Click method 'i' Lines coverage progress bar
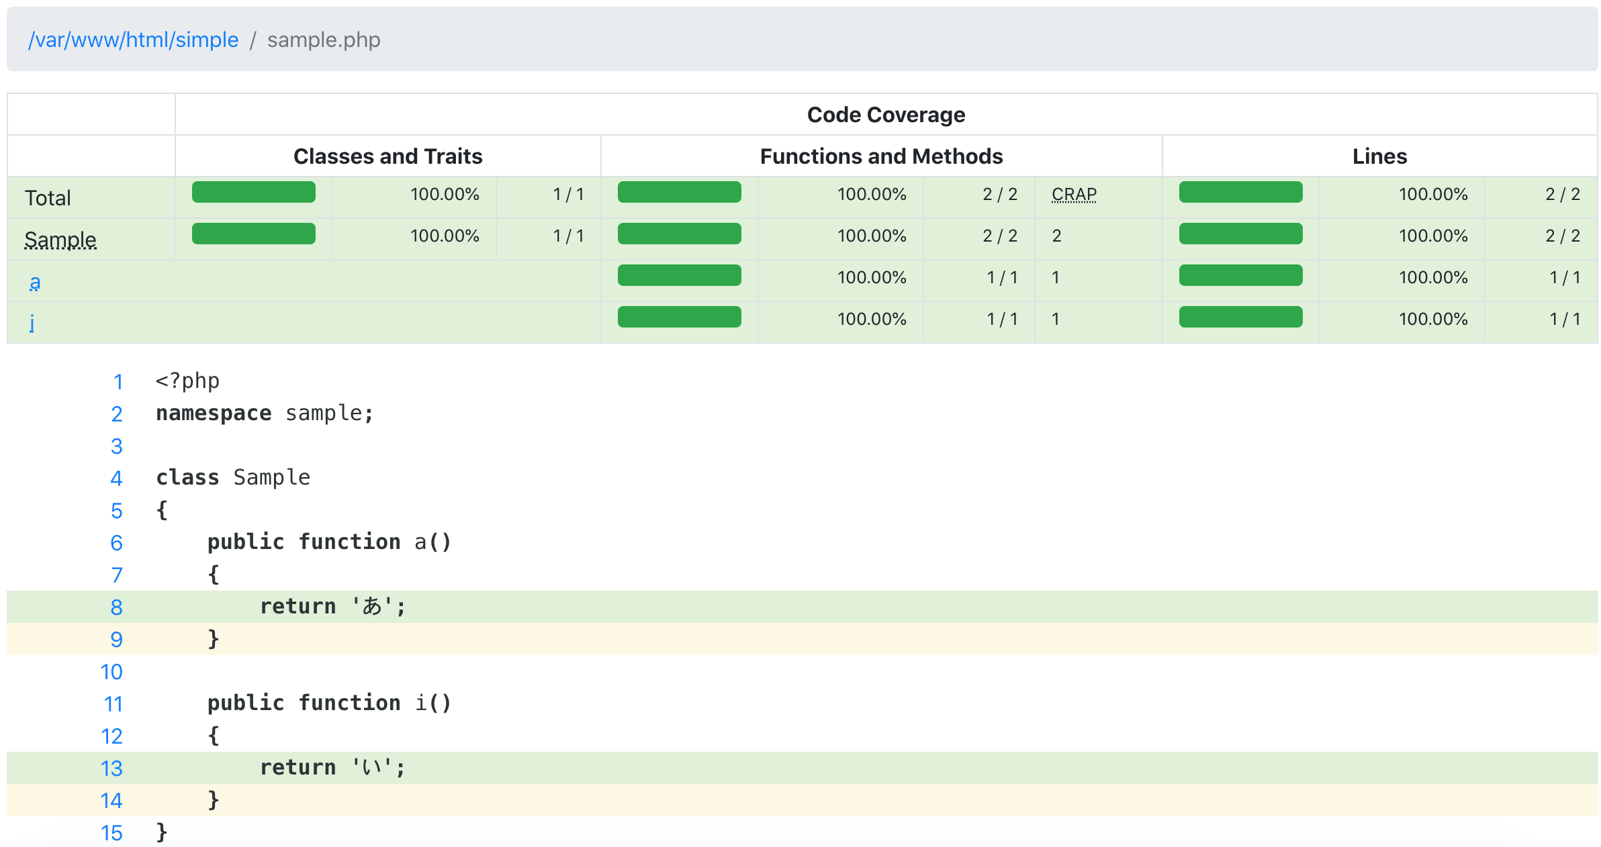 (1240, 317)
